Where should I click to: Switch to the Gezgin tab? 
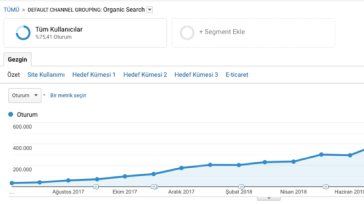point(17,59)
